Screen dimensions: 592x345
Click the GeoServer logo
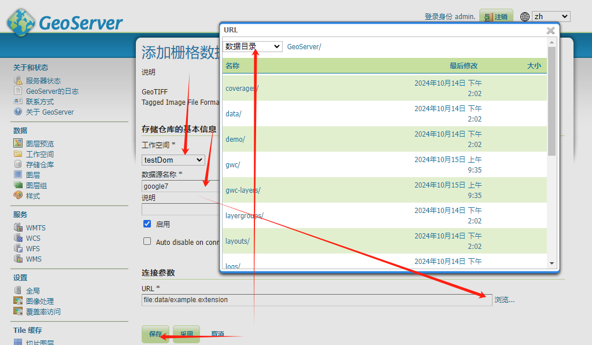pos(65,23)
